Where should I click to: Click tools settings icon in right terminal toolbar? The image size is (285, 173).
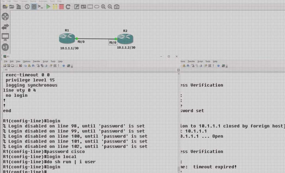pos(210,66)
